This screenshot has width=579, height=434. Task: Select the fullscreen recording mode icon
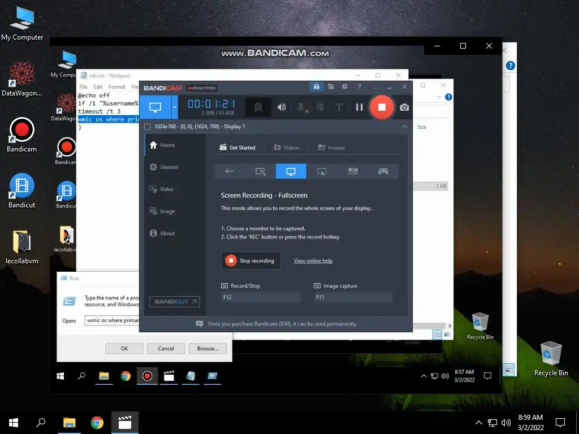click(291, 171)
